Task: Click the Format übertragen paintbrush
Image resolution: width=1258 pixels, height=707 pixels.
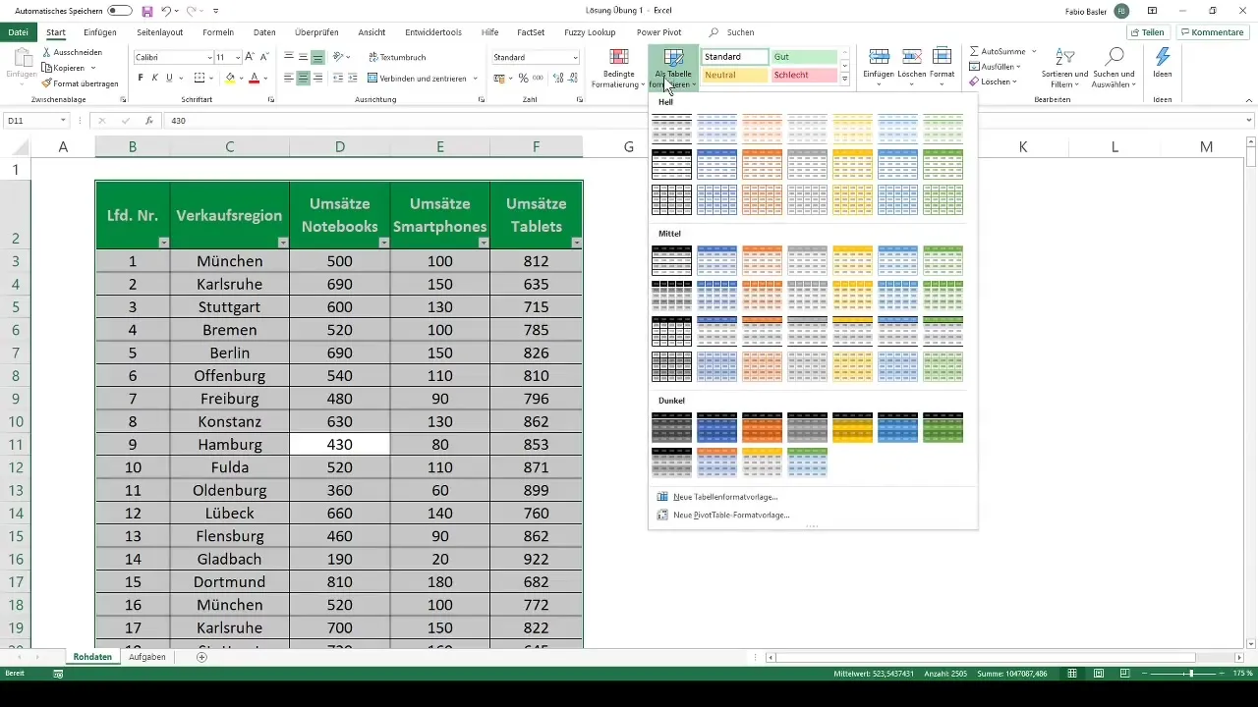Action: (x=46, y=83)
